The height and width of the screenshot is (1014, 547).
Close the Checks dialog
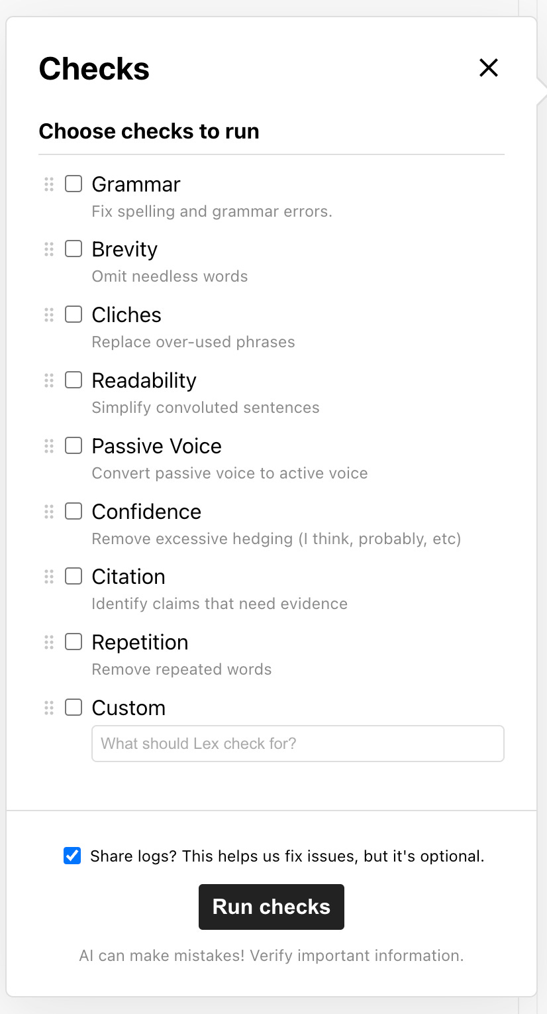click(488, 68)
